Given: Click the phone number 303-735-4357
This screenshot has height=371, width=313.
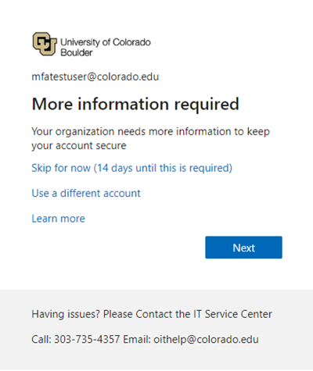Looking at the screenshot, I should click(x=87, y=339).
